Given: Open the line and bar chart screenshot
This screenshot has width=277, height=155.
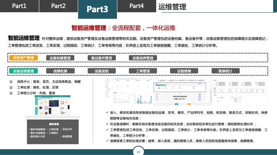Looking at the screenshot, I should pos(129,91).
